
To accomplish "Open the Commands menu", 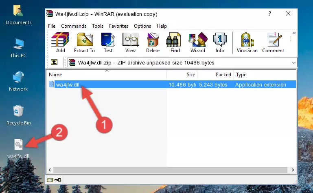I will click(74, 26).
